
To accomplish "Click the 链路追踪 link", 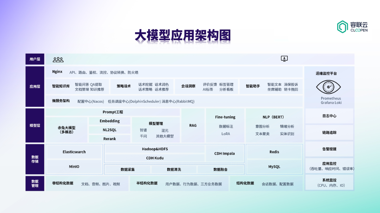I will point(329,132).
